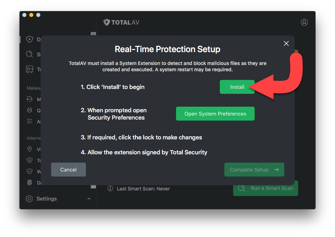This screenshot has height=237, width=335.
Task: Open the fingerprint icon in sidebar
Action: point(30,182)
